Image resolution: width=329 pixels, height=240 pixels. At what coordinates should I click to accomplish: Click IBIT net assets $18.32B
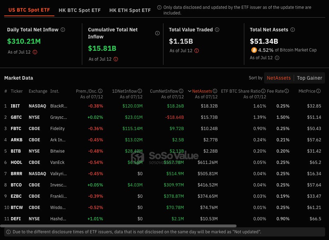tap(209, 106)
